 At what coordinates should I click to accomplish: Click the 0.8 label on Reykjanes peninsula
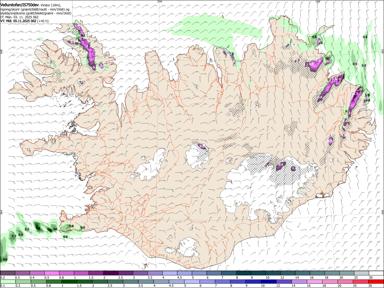click(71, 226)
